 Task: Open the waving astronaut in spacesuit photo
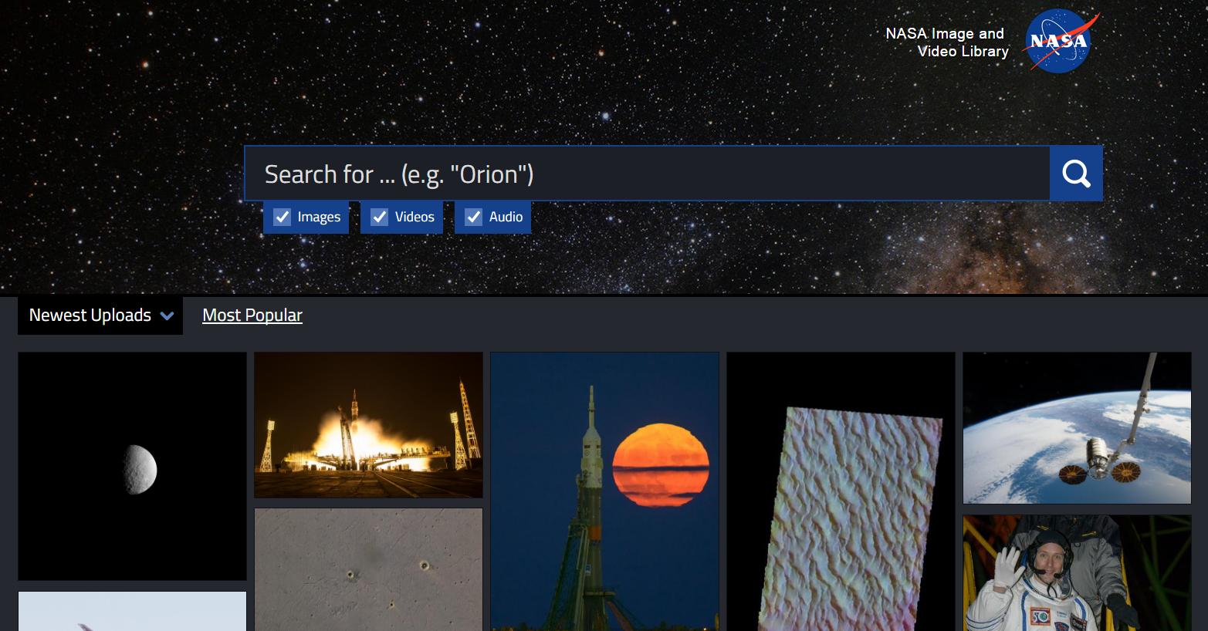pos(1077,573)
